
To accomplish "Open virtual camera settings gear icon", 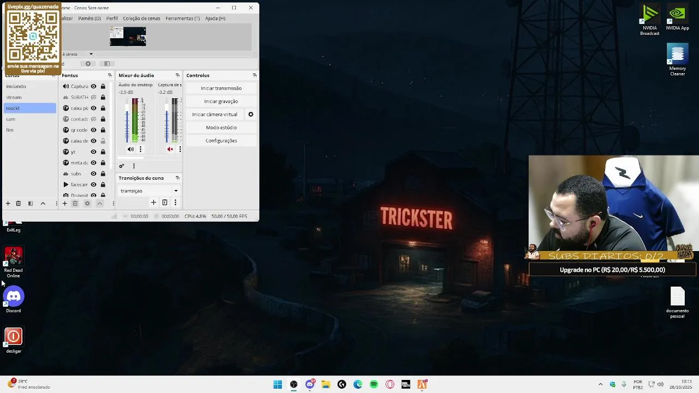I will 251,114.
